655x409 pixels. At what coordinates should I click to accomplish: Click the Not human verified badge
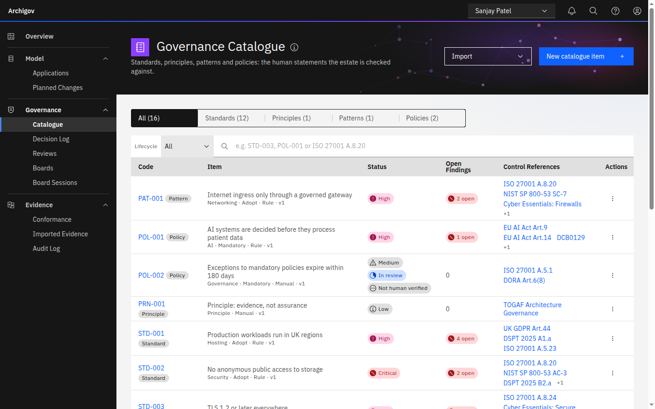[x=399, y=288]
